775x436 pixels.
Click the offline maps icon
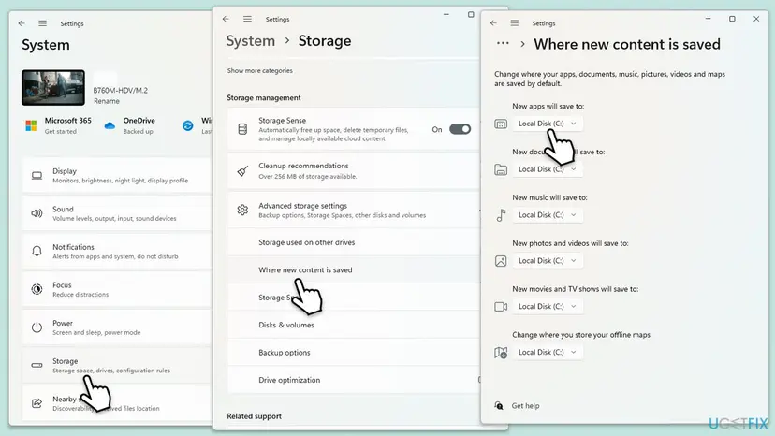coord(501,353)
